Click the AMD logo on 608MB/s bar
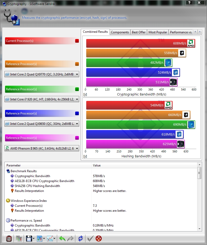207x245 pixels. (191, 43)
